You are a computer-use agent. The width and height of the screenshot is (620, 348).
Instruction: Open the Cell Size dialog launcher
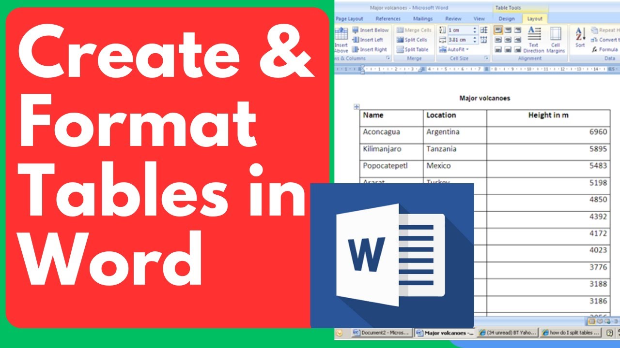pyautogui.click(x=486, y=58)
